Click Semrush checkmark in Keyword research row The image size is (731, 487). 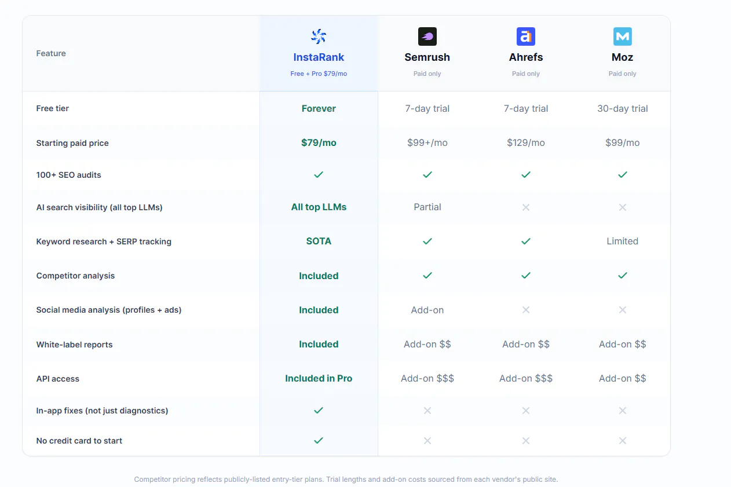click(x=427, y=241)
